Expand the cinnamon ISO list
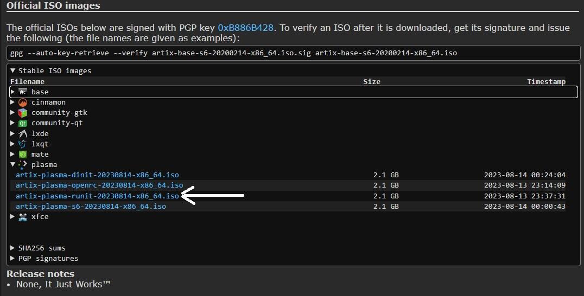This screenshot has width=584, height=296. 12,102
